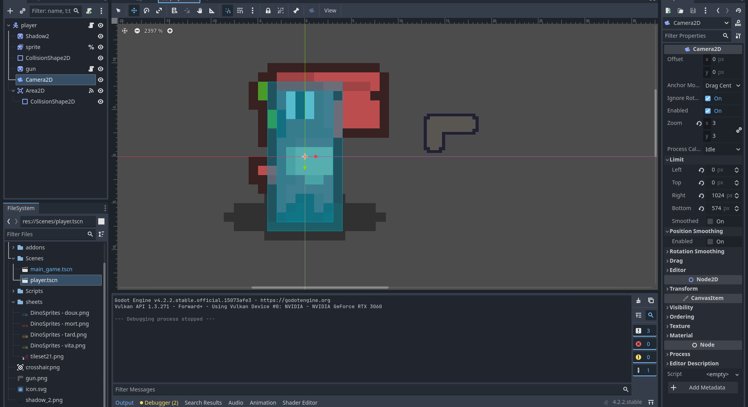748x407 pixels.
Task: Toggle smart snap in the viewport toolbar
Action: [x=228, y=11]
